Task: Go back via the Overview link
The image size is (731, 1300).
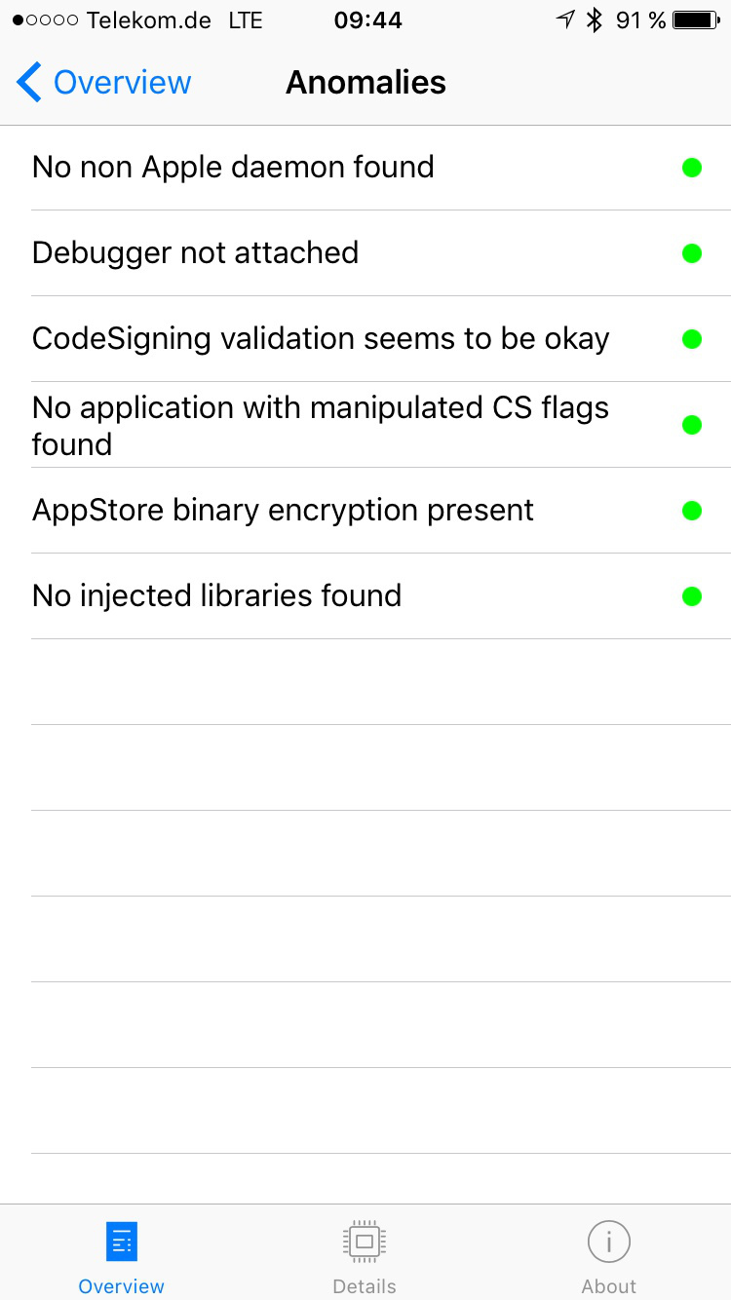Action: [x=122, y=83]
